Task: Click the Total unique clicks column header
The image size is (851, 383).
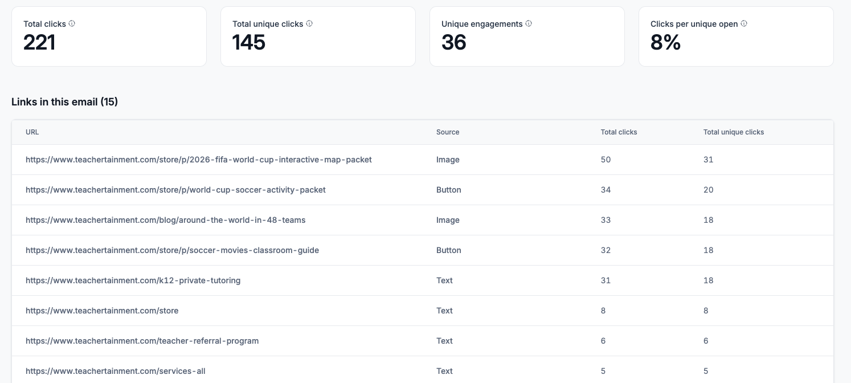Action: click(x=734, y=132)
